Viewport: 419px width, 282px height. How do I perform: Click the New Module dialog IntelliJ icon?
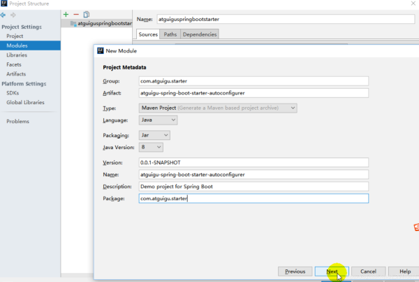pos(100,50)
